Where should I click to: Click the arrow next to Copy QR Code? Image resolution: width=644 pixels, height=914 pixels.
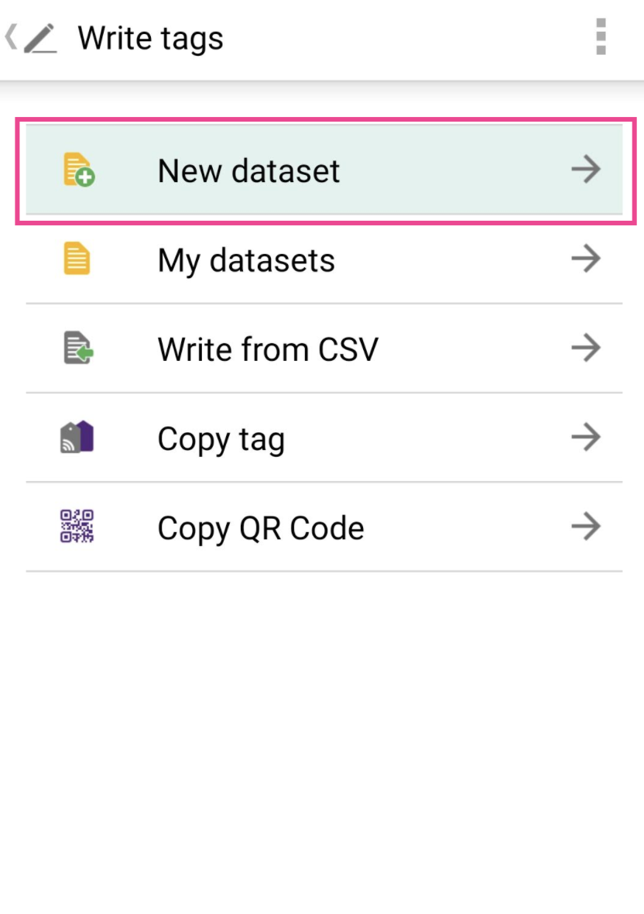[x=586, y=527]
